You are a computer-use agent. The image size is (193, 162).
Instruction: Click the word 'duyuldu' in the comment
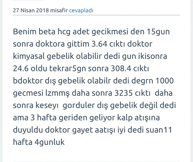click(x=28, y=130)
